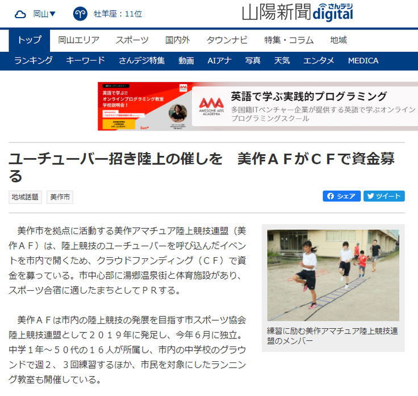Select the トップ tab
Screen dimensions: 418x396
[30, 40]
